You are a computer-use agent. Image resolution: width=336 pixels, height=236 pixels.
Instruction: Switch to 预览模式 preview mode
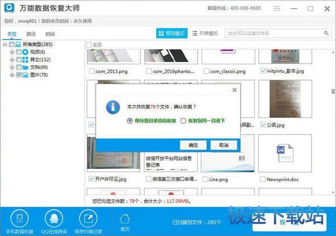(x=172, y=34)
